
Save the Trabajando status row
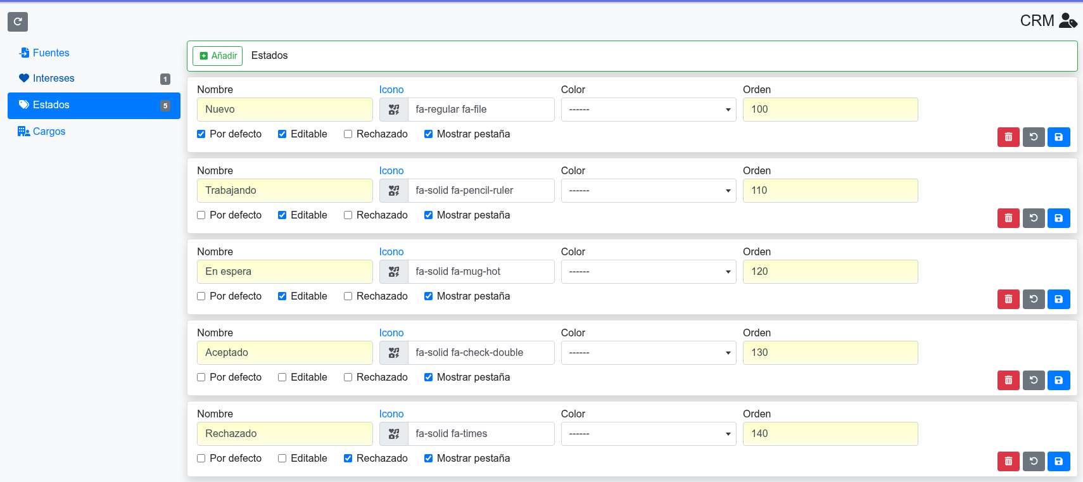pos(1058,218)
